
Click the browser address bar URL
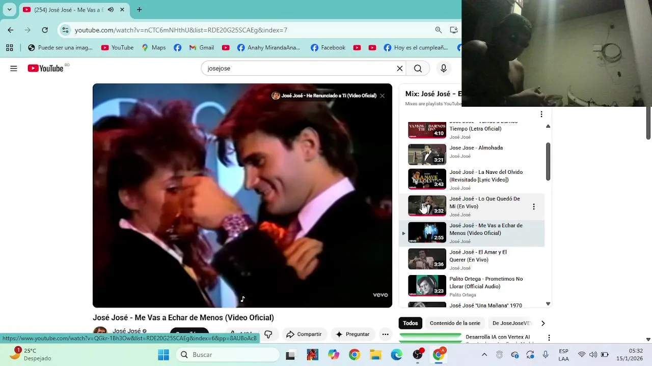click(181, 30)
